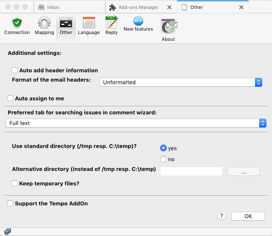Open the email headers format dropdown
The image size is (272, 236).
coord(180,82)
